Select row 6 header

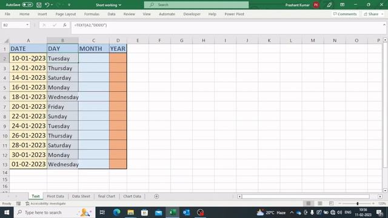coord(5,97)
